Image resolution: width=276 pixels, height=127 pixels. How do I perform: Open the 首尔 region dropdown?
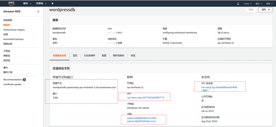[x=259, y=3]
